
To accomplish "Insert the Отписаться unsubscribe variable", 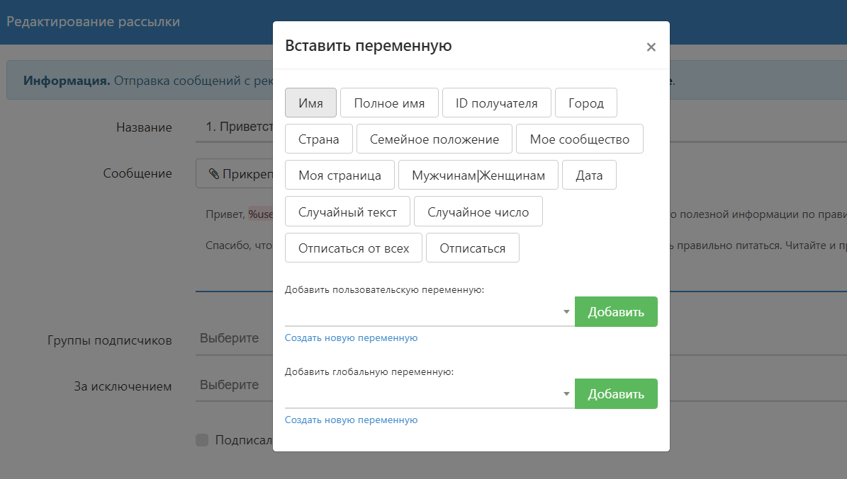I will 472,248.
